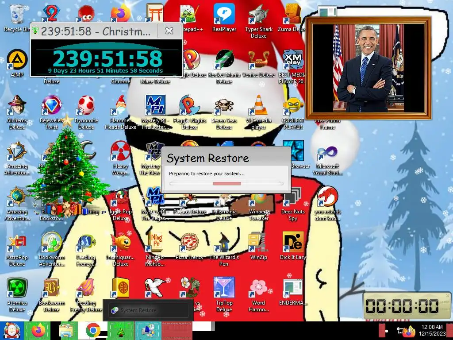Open Insaniquarium Deluxe goldfish icon
This screenshot has height=340, width=453.
click(120, 249)
